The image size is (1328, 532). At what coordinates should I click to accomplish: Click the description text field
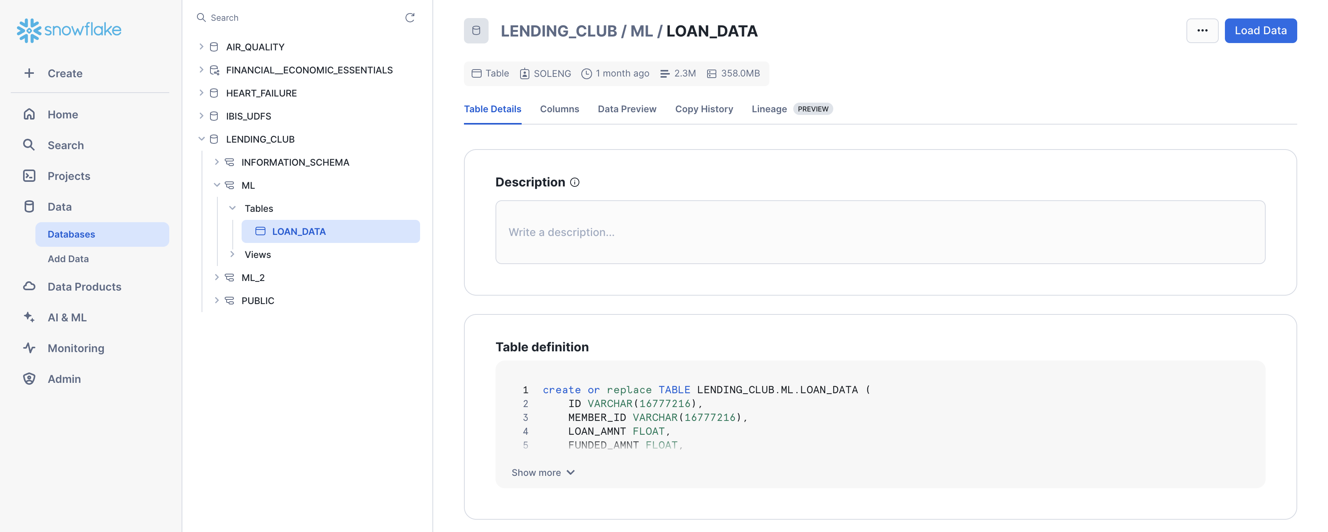879,232
